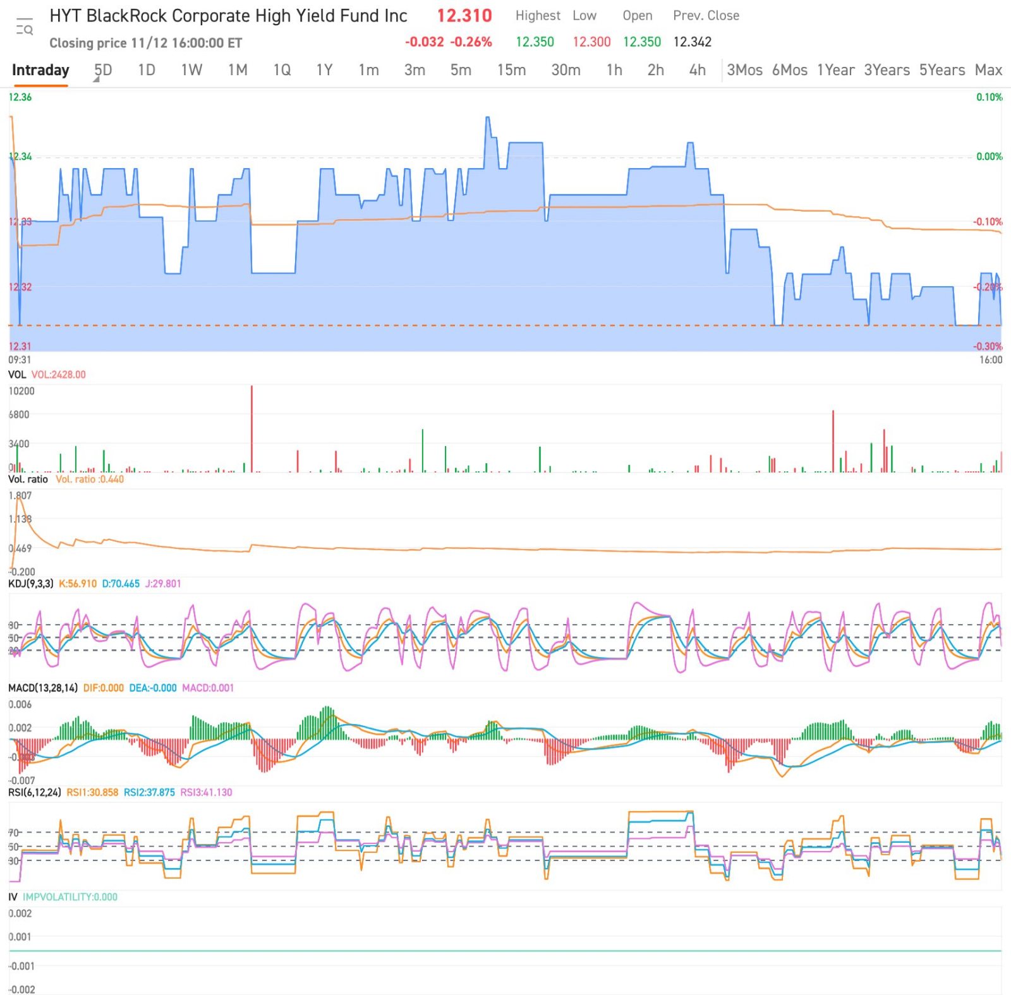Click the 09:31 start time label
Screen dimensions: 1011x995
(20, 360)
